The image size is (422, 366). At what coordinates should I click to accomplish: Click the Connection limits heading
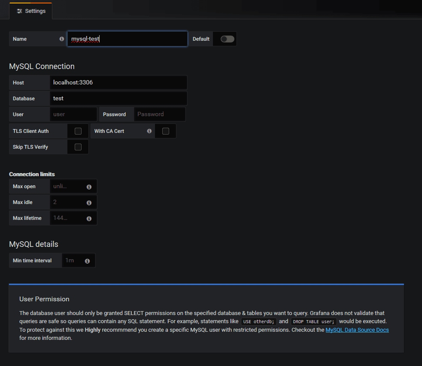(32, 174)
